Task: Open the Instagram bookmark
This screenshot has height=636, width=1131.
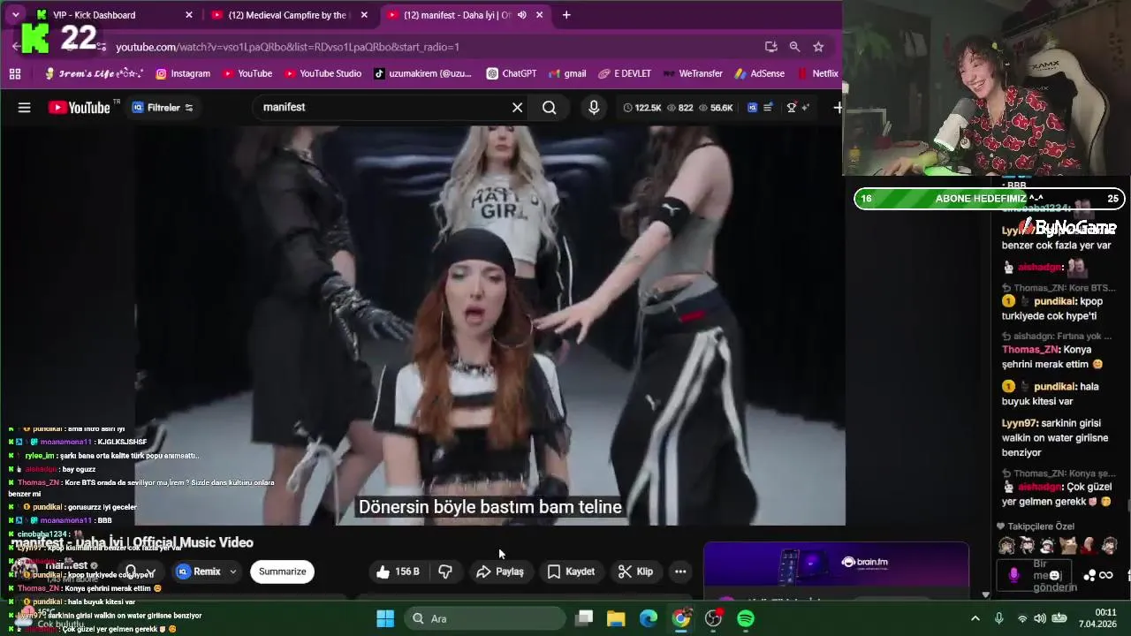Action: point(183,74)
